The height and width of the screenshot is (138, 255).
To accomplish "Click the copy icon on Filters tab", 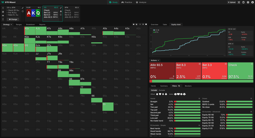I will pyautogui.click(x=179, y=86).
